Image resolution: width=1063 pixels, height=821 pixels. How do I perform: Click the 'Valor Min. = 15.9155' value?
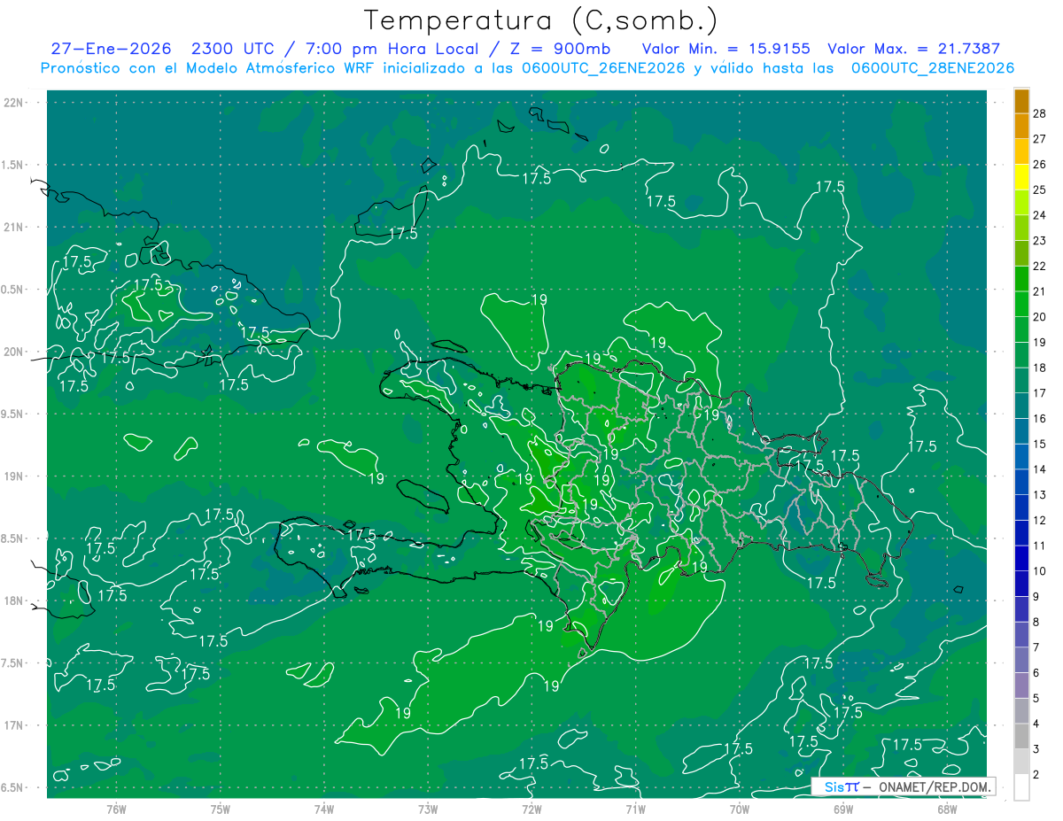tap(726, 49)
